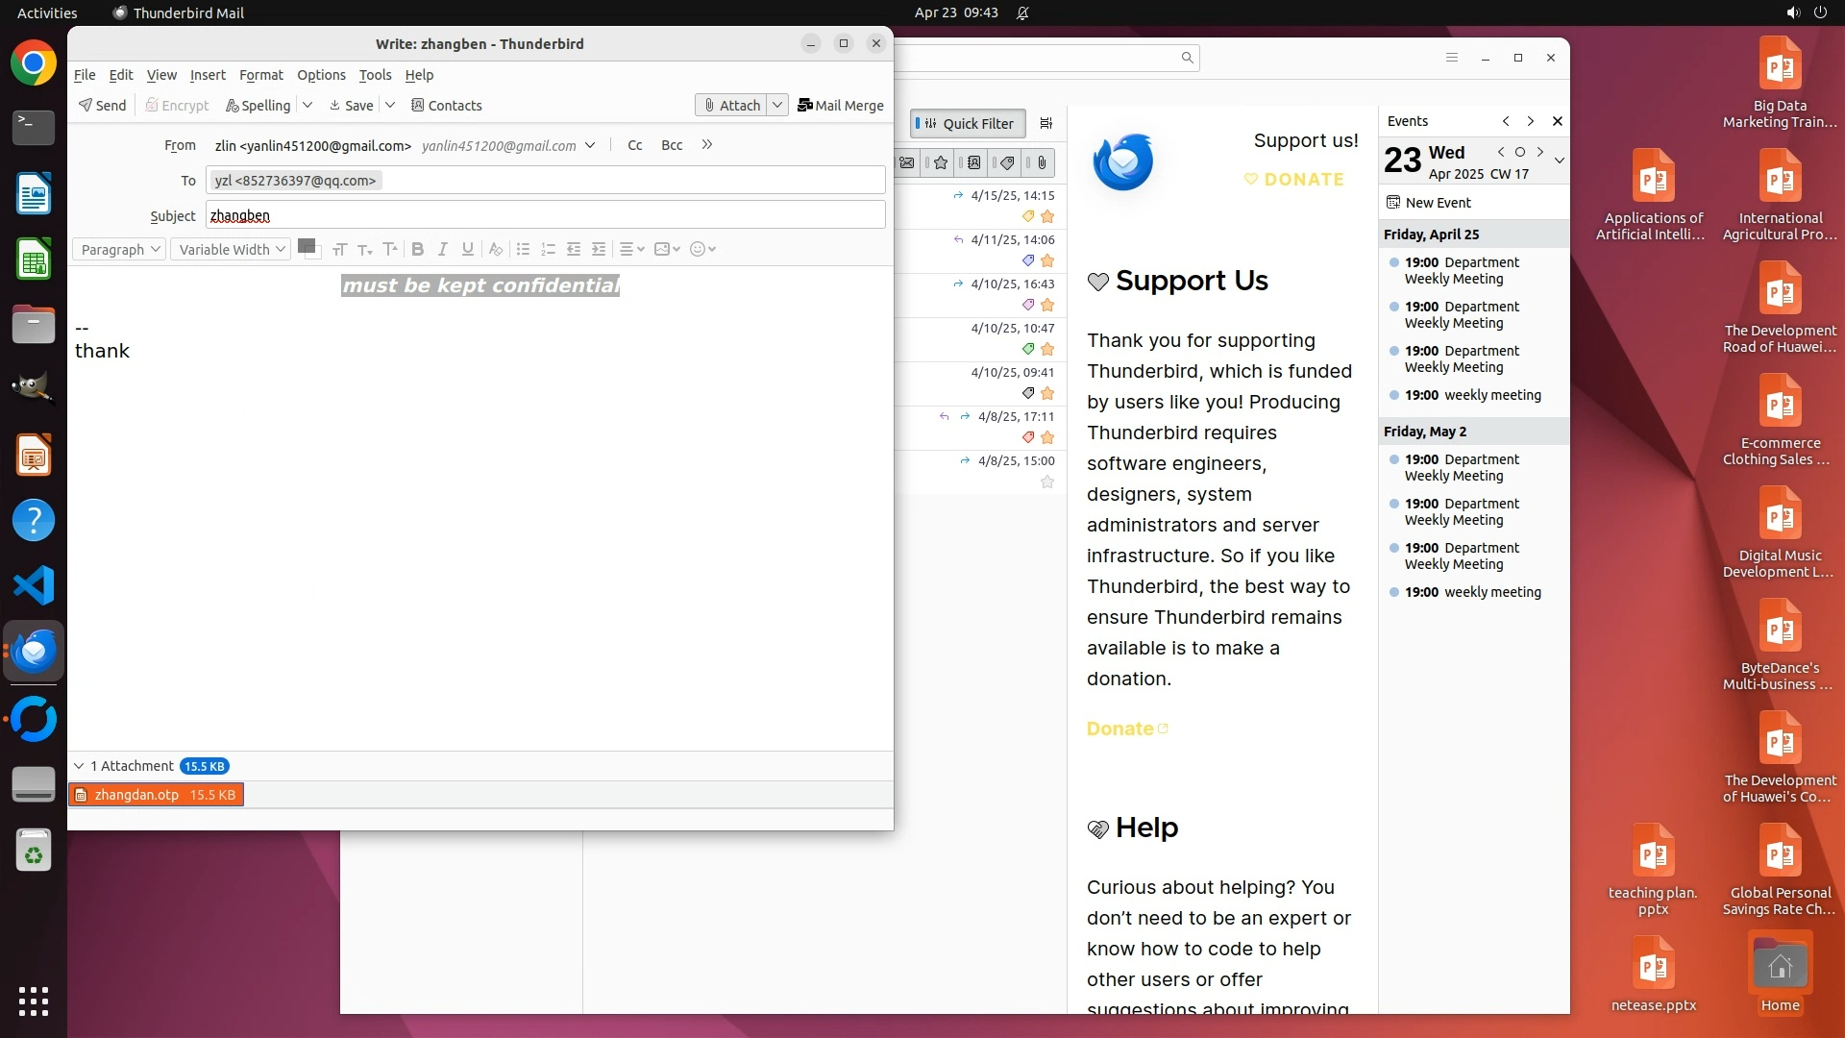Apply a numbered list
The width and height of the screenshot is (1845, 1038).
tap(548, 249)
